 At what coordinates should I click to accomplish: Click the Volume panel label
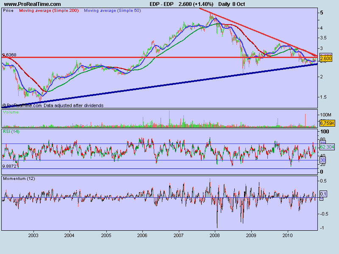11,112
